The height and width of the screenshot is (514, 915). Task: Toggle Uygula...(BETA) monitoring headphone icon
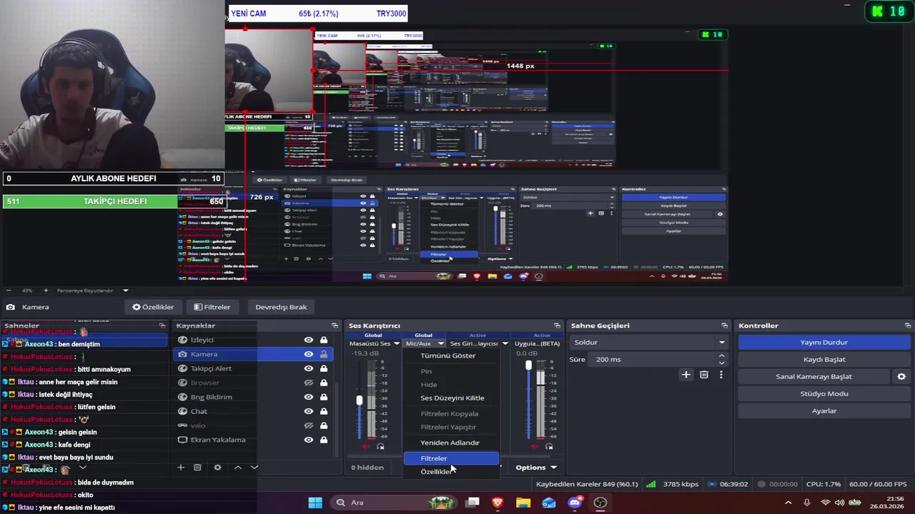point(549,447)
